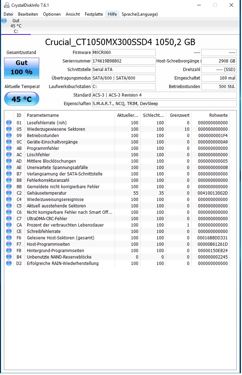Viewport: 242px width, 375px height.
Task: Open the Datei menu
Action: 9,14
